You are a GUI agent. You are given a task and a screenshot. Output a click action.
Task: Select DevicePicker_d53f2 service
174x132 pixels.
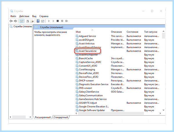[x=89, y=73]
